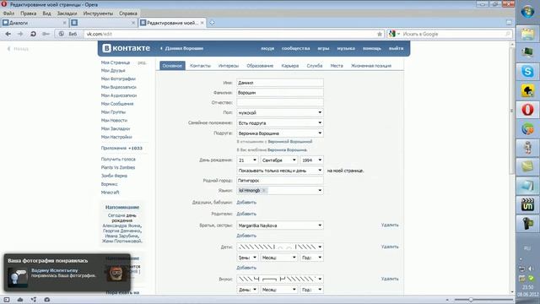The height and width of the screenshot is (304, 540).
Task: Open the LM clapperboard taskbar icon
Action: coord(527,204)
